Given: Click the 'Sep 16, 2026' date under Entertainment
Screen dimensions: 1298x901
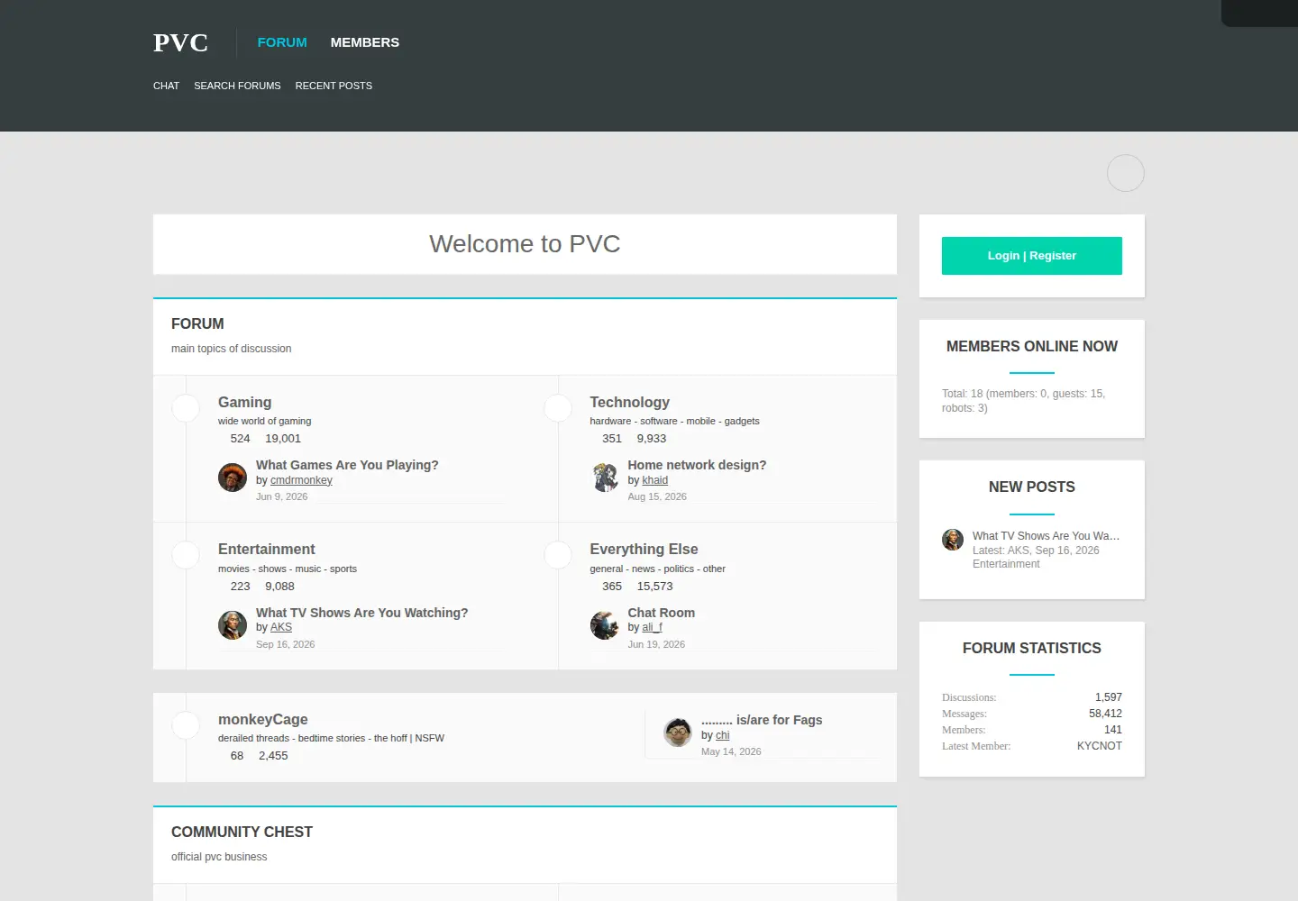Looking at the screenshot, I should click(286, 644).
